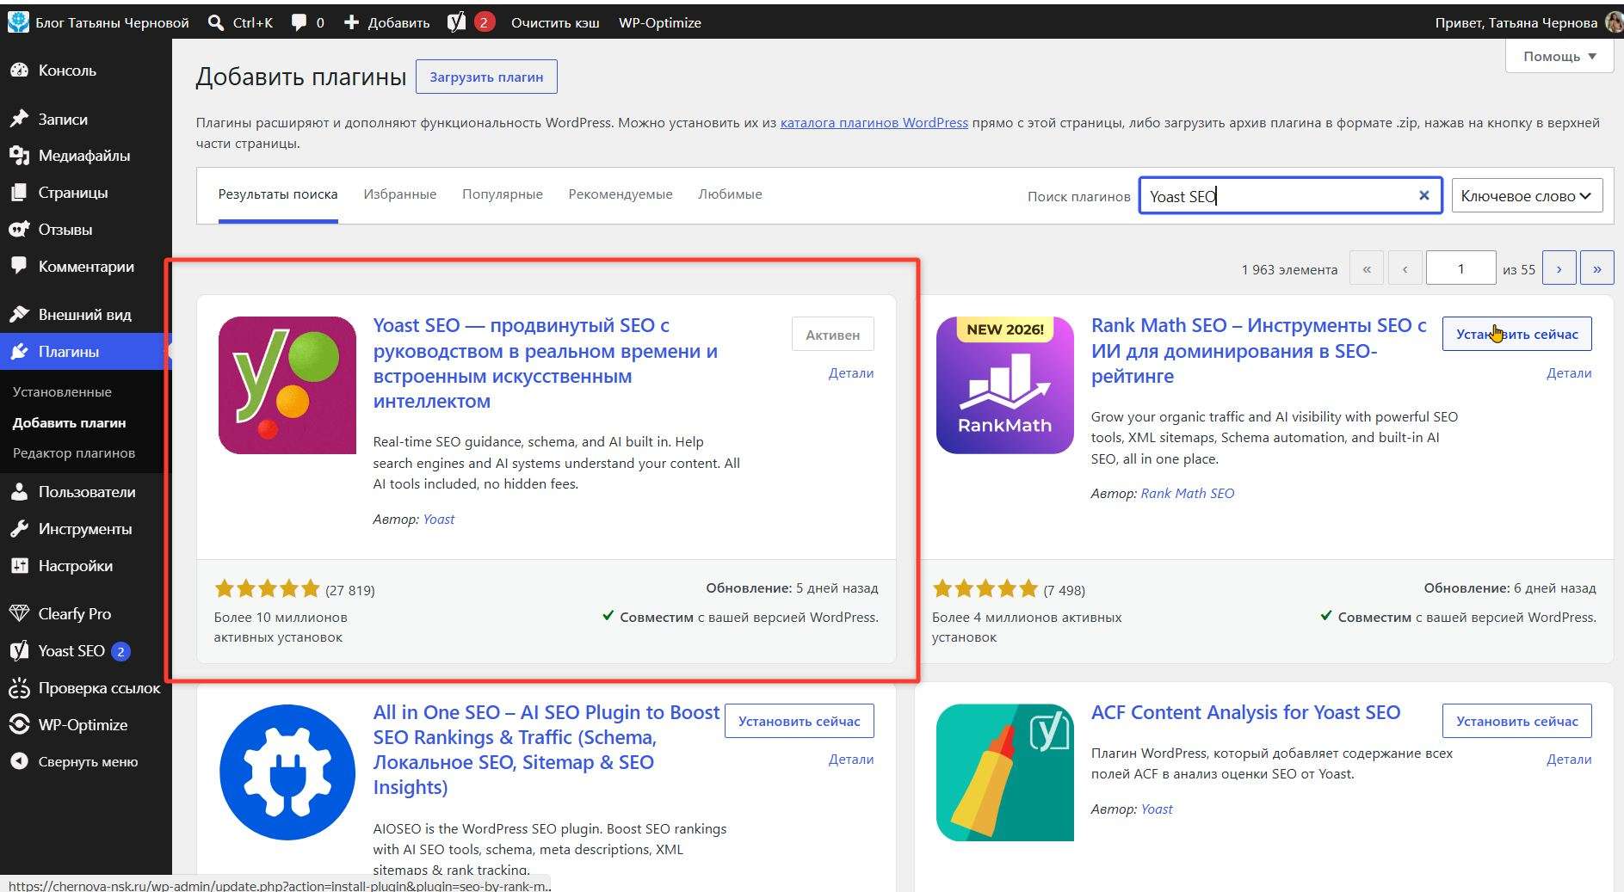This screenshot has height=892, width=1624.
Task: Click the Свернуть меню collapse arrow icon
Action: (x=19, y=762)
